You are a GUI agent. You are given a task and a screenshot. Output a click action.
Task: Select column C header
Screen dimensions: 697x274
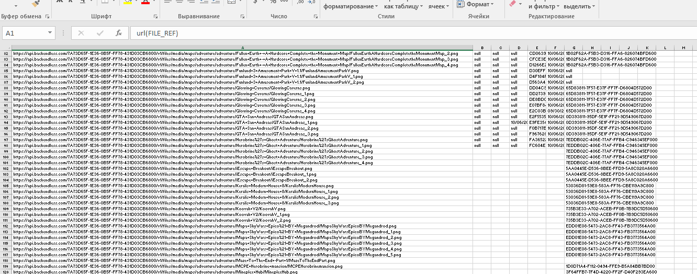tap(500, 48)
